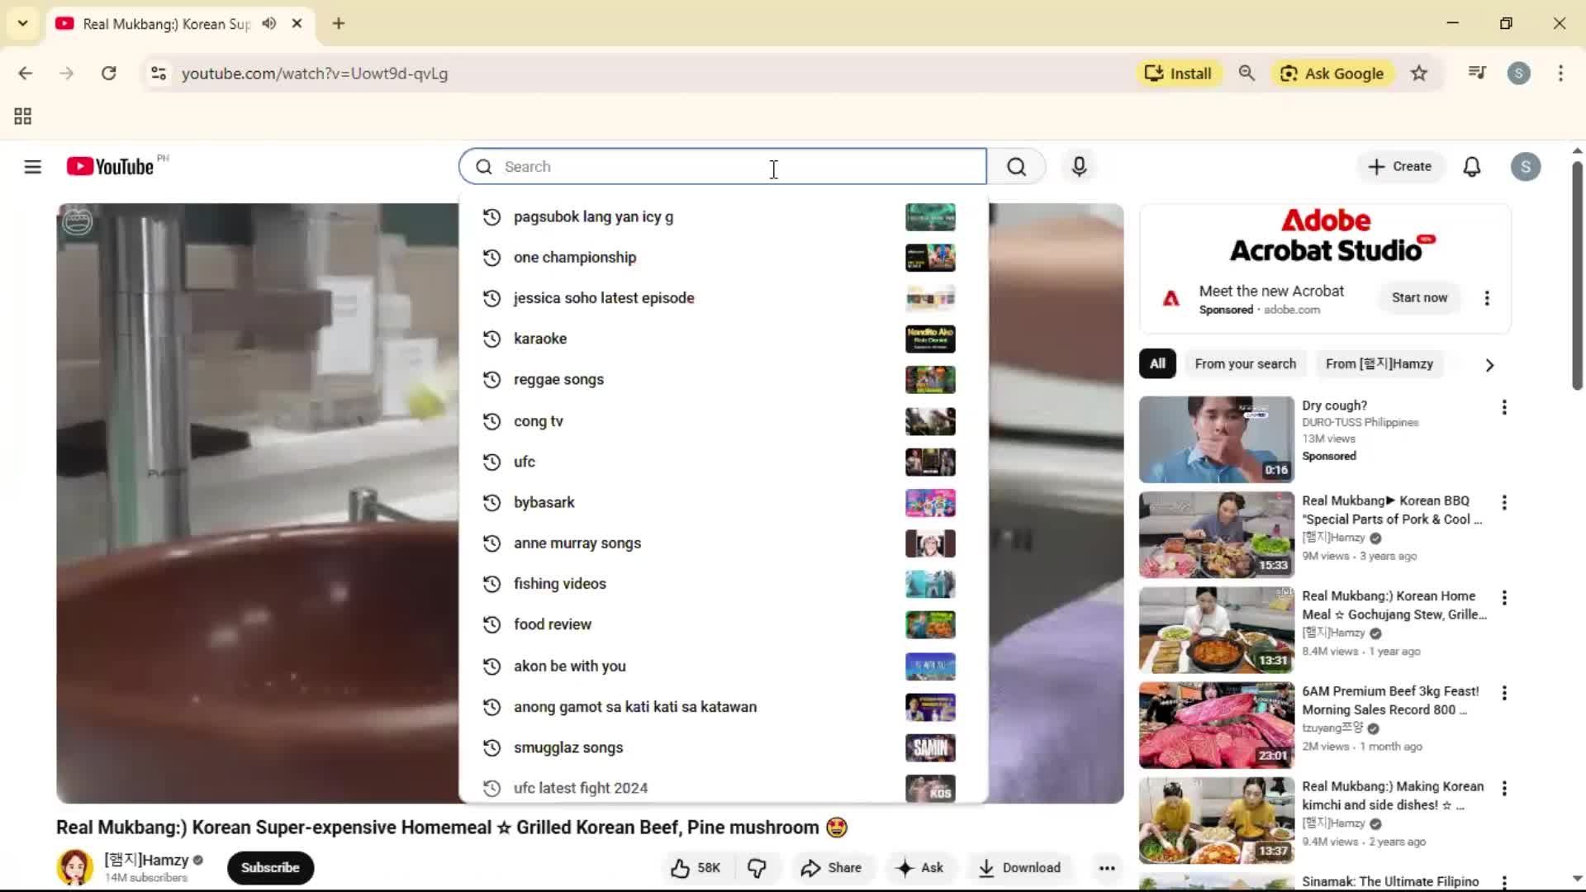Open the Chrome three-dot menu

(1560, 73)
